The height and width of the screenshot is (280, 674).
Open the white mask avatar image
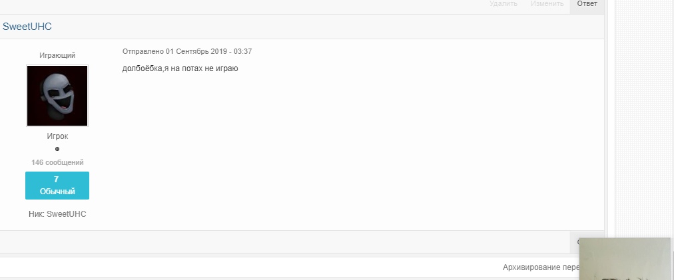57,96
